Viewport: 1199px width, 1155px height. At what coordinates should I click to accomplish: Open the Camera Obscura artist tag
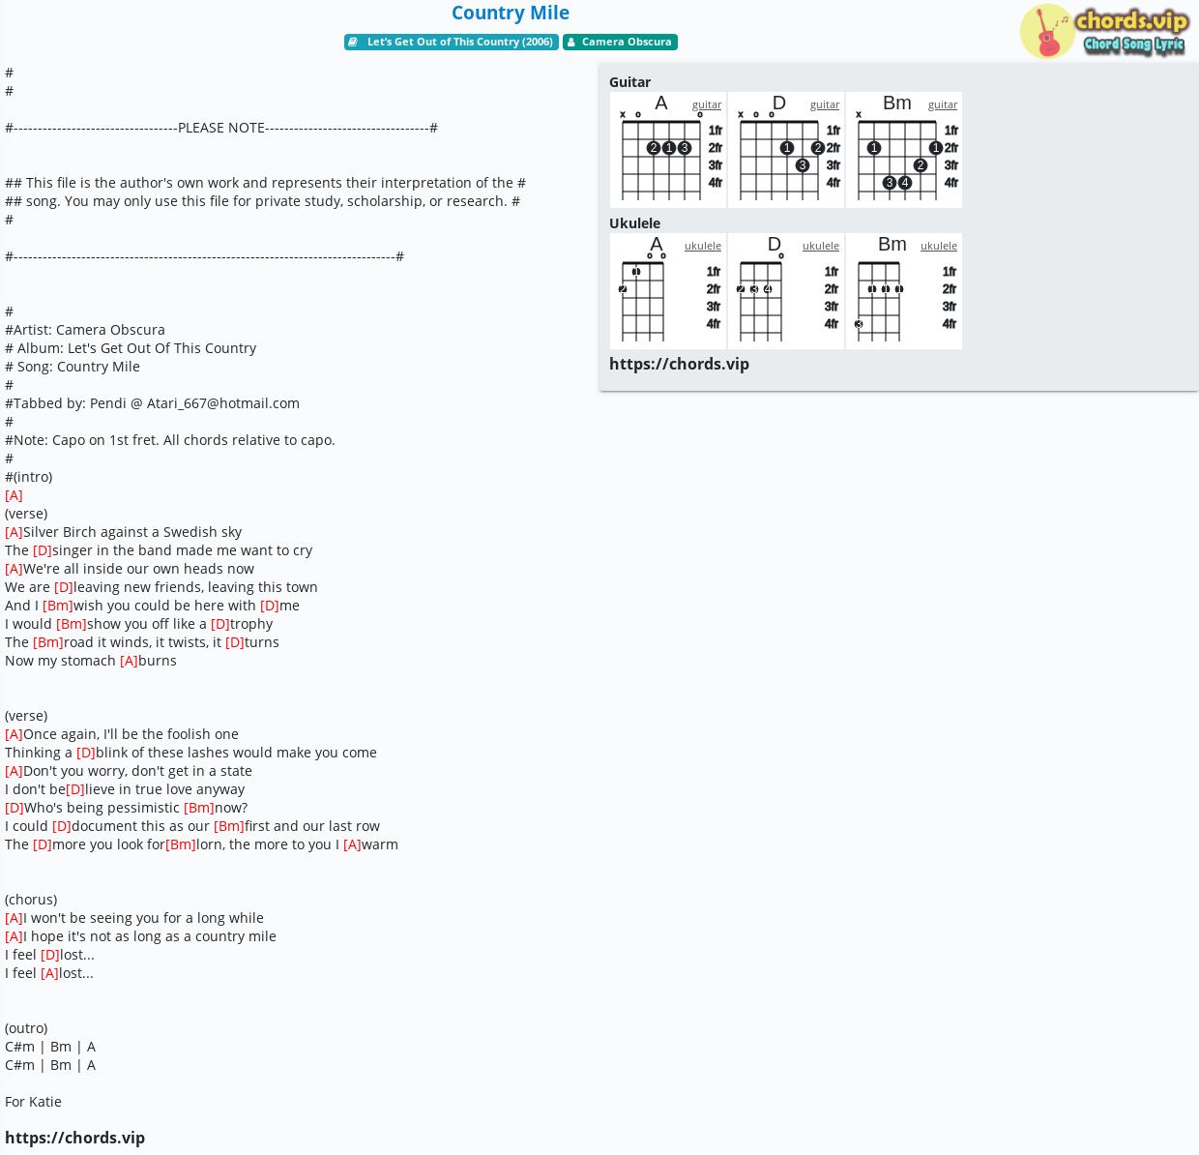pos(620,43)
